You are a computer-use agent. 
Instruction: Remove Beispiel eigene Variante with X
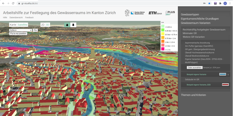[x=228, y=75]
